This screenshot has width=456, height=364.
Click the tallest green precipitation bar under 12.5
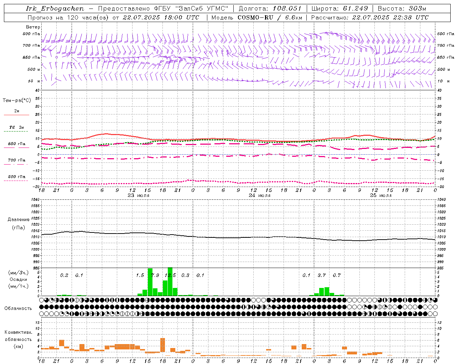(x=170, y=282)
